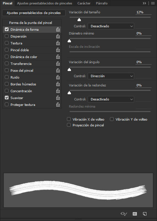Screen dimensions: 157x221
Task: Toggle the lock icon for Suavizar
Action: [x=58, y=98]
